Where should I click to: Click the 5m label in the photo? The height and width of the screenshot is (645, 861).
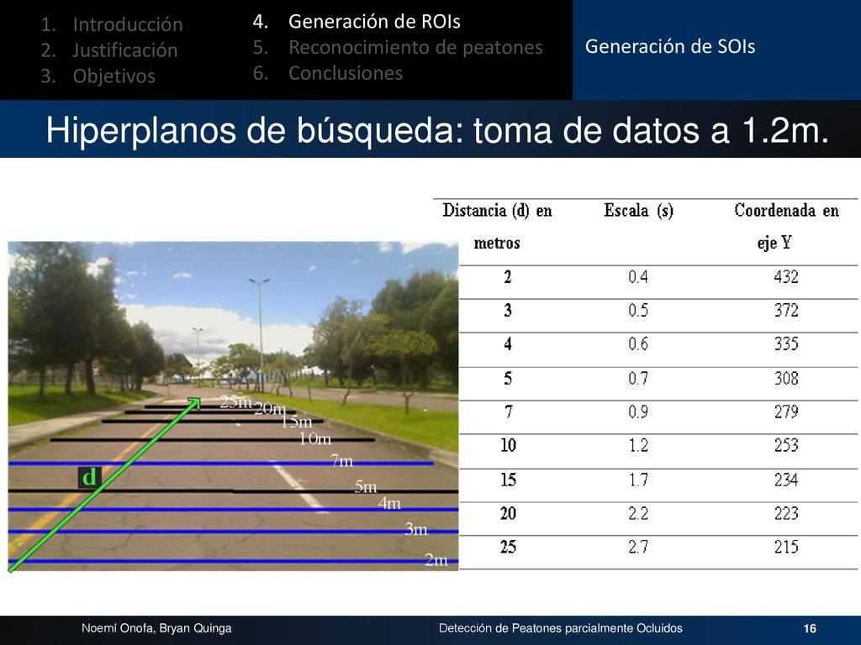click(366, 486)
